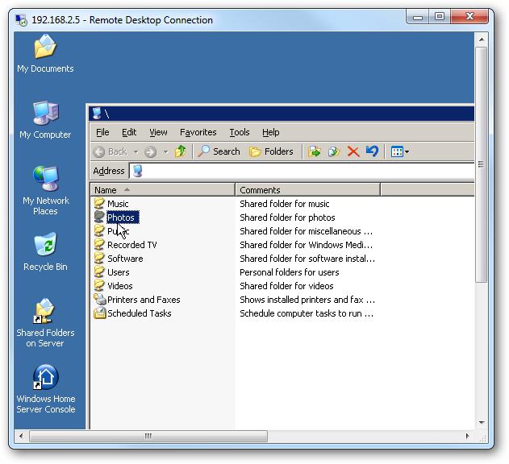Viewport: 509px width, 464px height.
Task: Click the Undo toolbar icon
Action: pos(372,151)
